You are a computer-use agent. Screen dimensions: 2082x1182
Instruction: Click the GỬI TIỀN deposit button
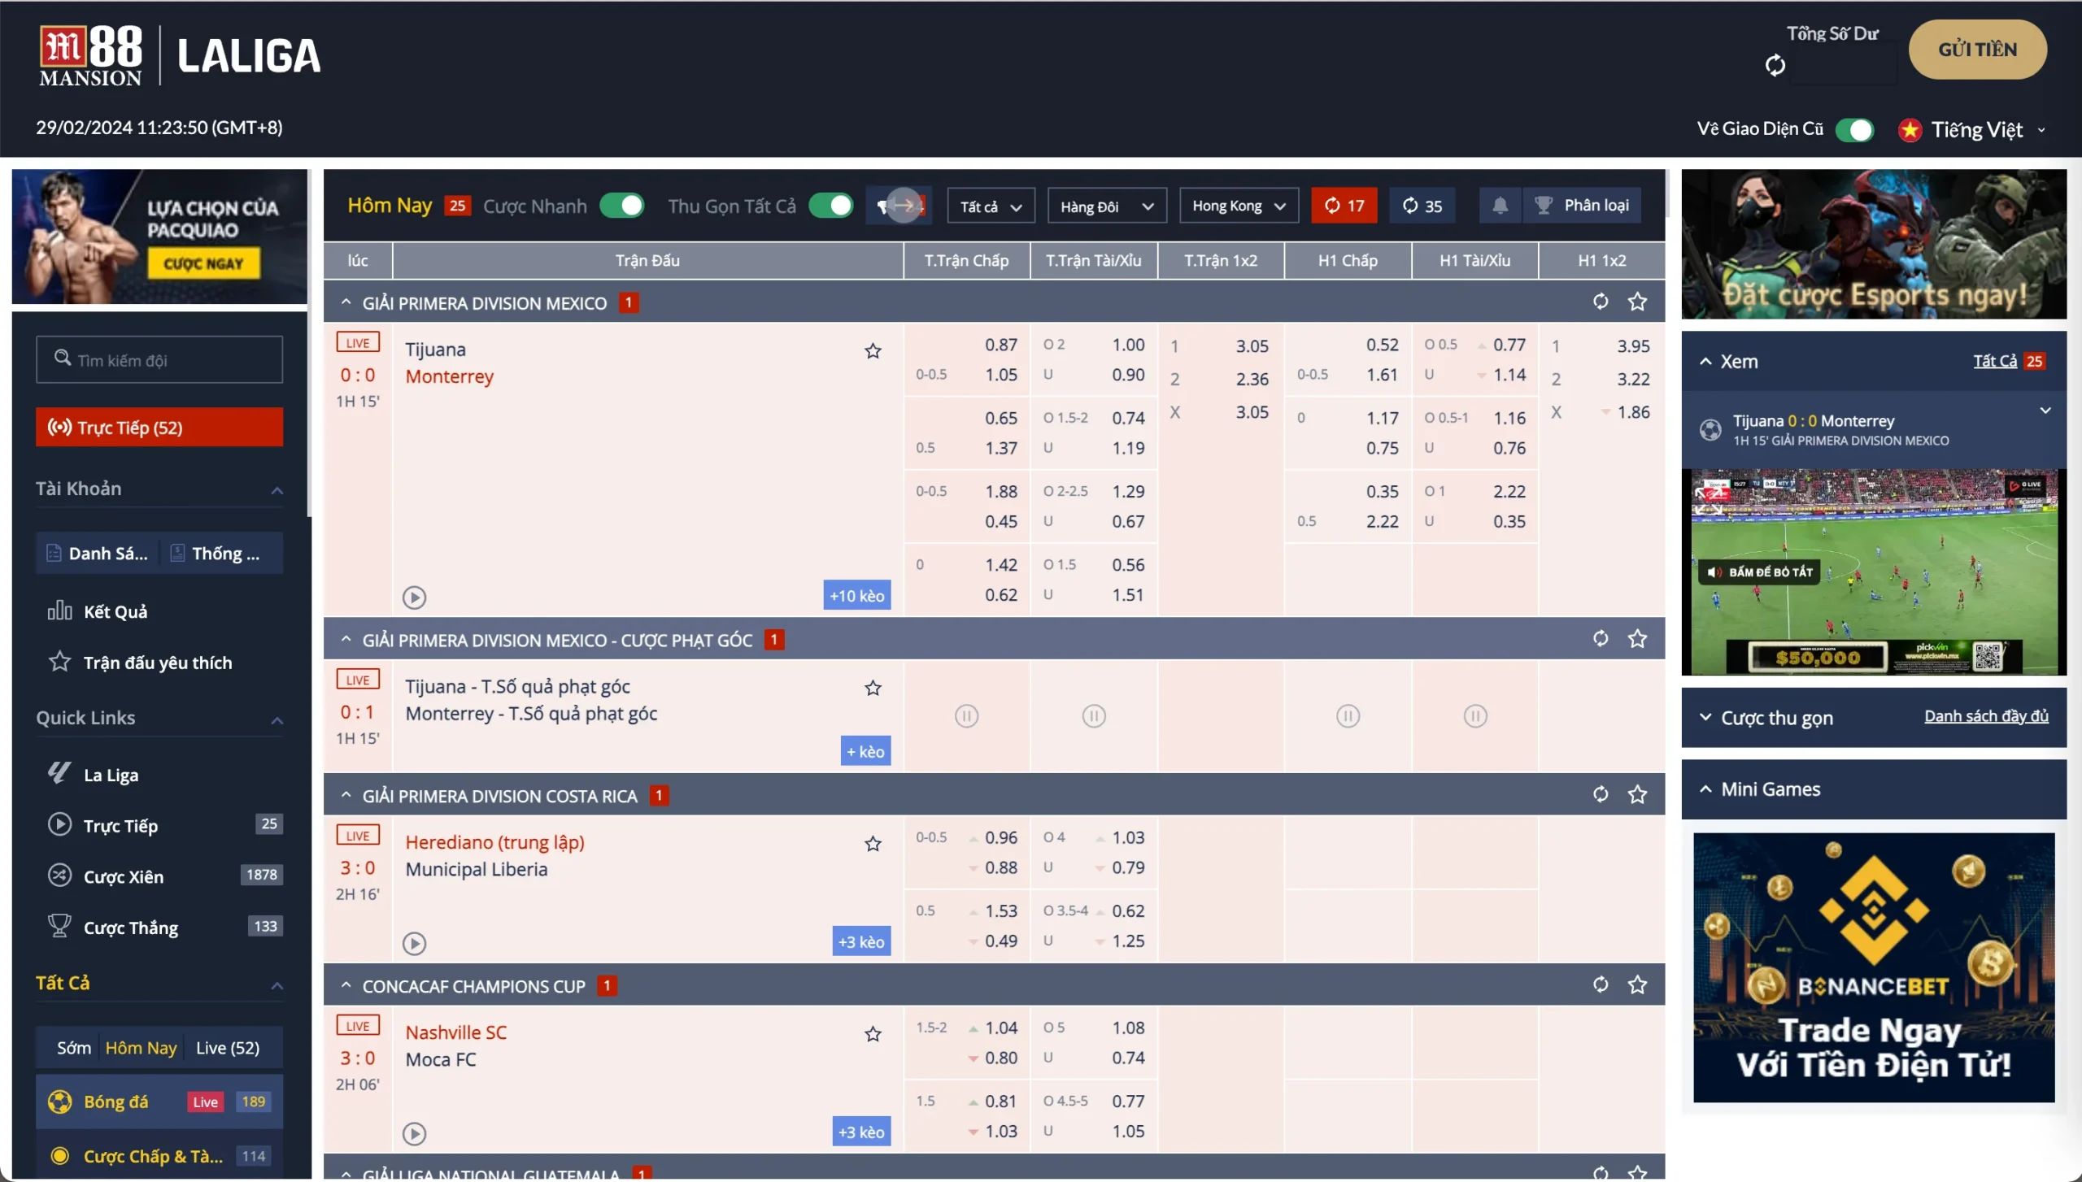[x=1977, y=50]
